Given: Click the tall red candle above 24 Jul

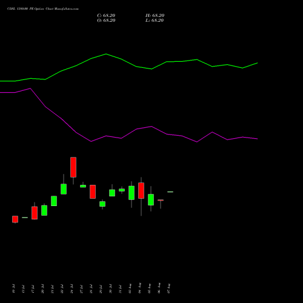Looking at the screenshot, I should pyautogui.click(x=73, y=167).
